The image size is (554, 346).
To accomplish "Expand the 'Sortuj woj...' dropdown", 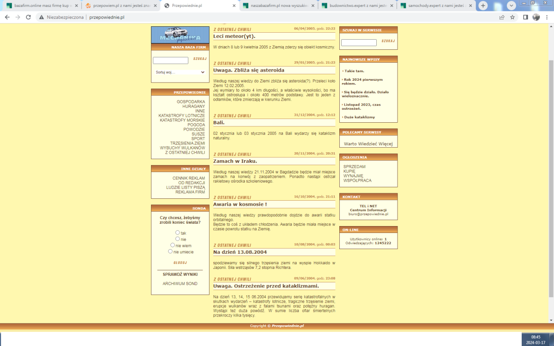I will 180,72.
